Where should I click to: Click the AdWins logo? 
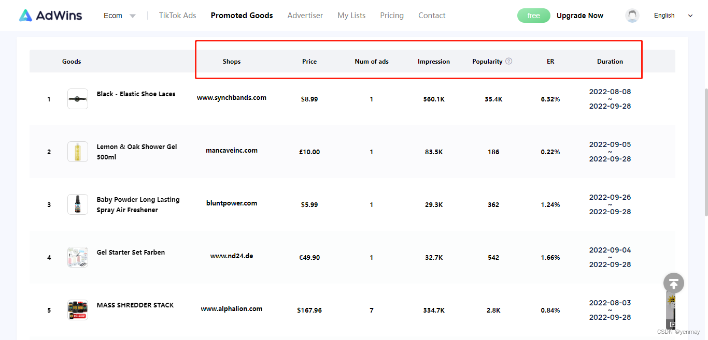[50, 16]
